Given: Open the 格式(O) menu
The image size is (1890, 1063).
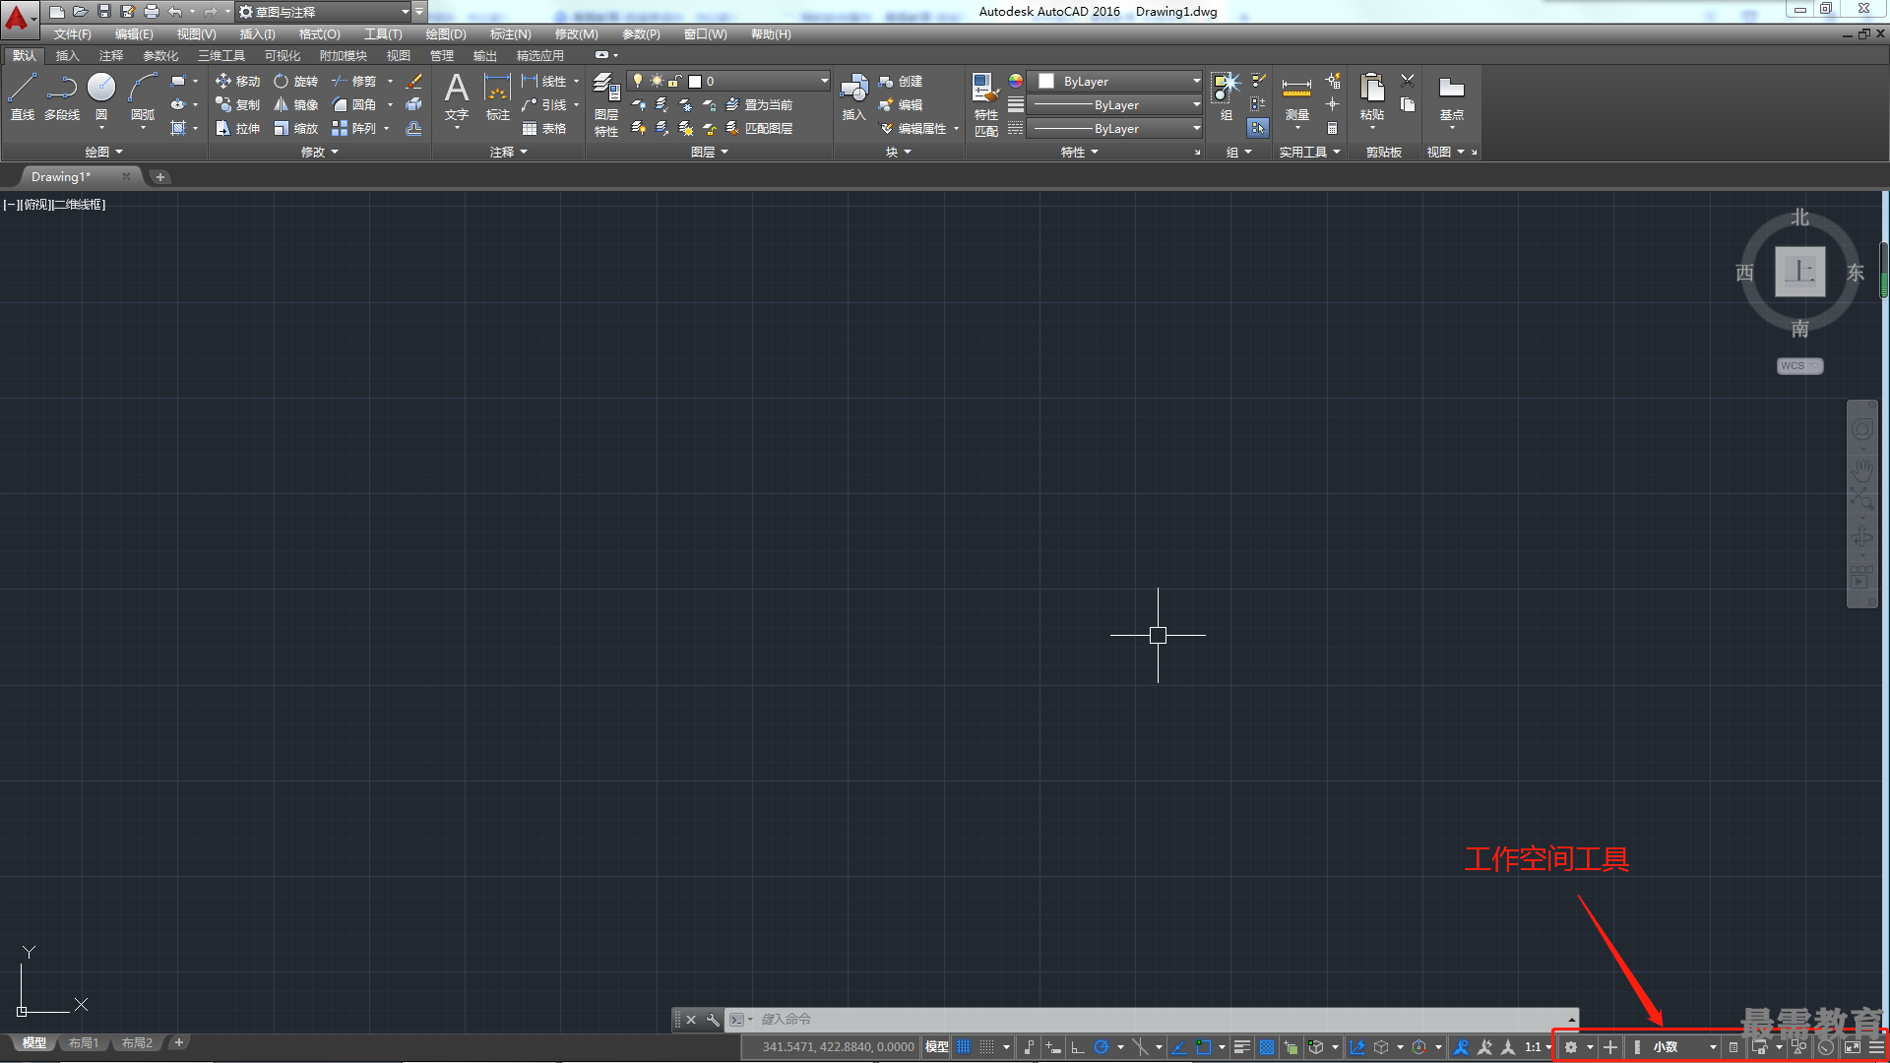Looking at the screenshot, I should (x=319, y=33).
